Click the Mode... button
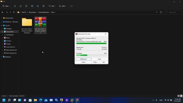This screenshot has height=103, width=183. click(96, 62)
